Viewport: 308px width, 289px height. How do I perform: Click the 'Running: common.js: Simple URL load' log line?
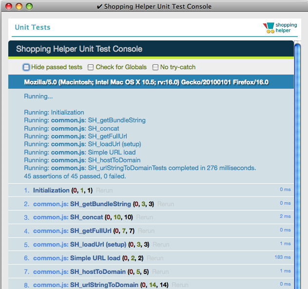[80, 152]
